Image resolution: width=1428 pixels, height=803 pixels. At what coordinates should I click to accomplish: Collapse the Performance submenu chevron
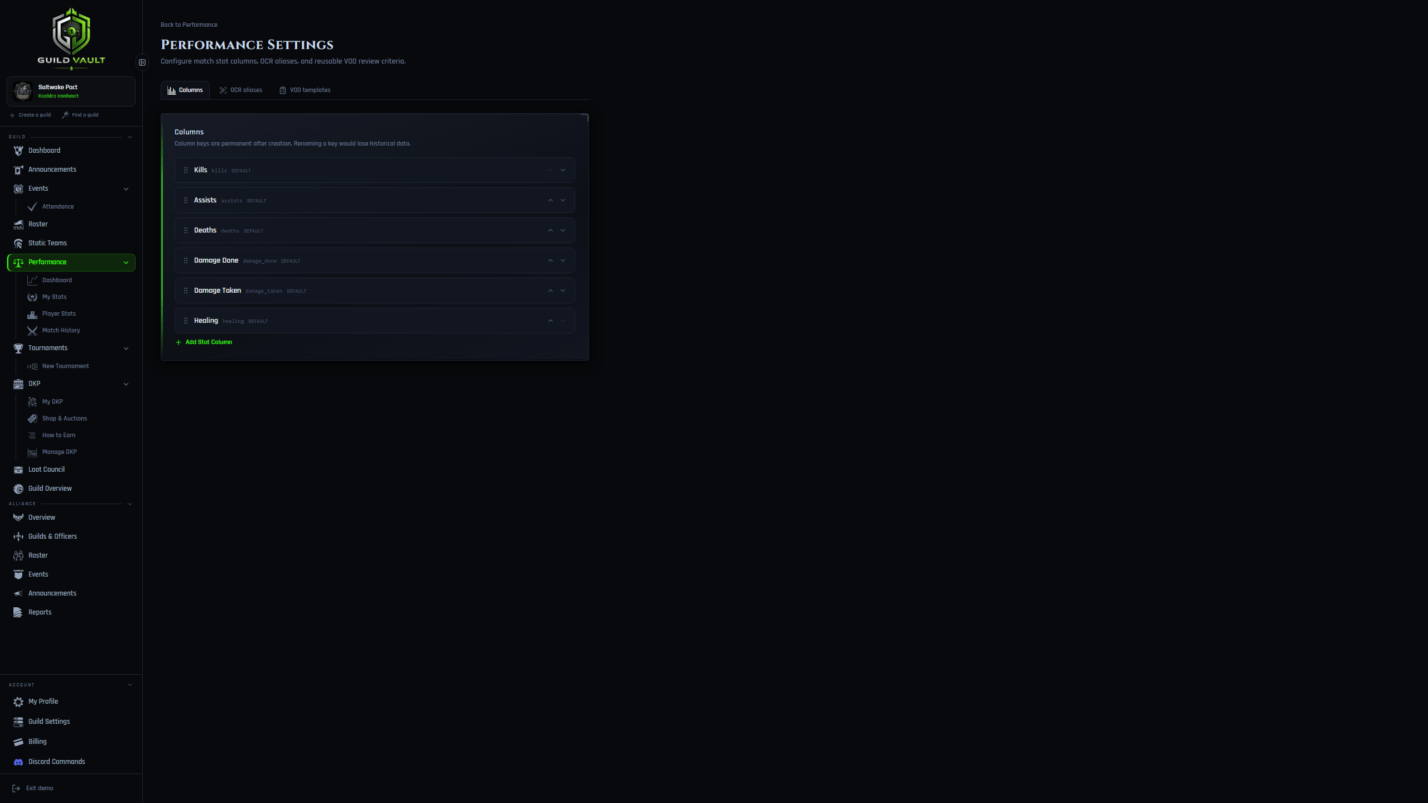click(126, 263)
